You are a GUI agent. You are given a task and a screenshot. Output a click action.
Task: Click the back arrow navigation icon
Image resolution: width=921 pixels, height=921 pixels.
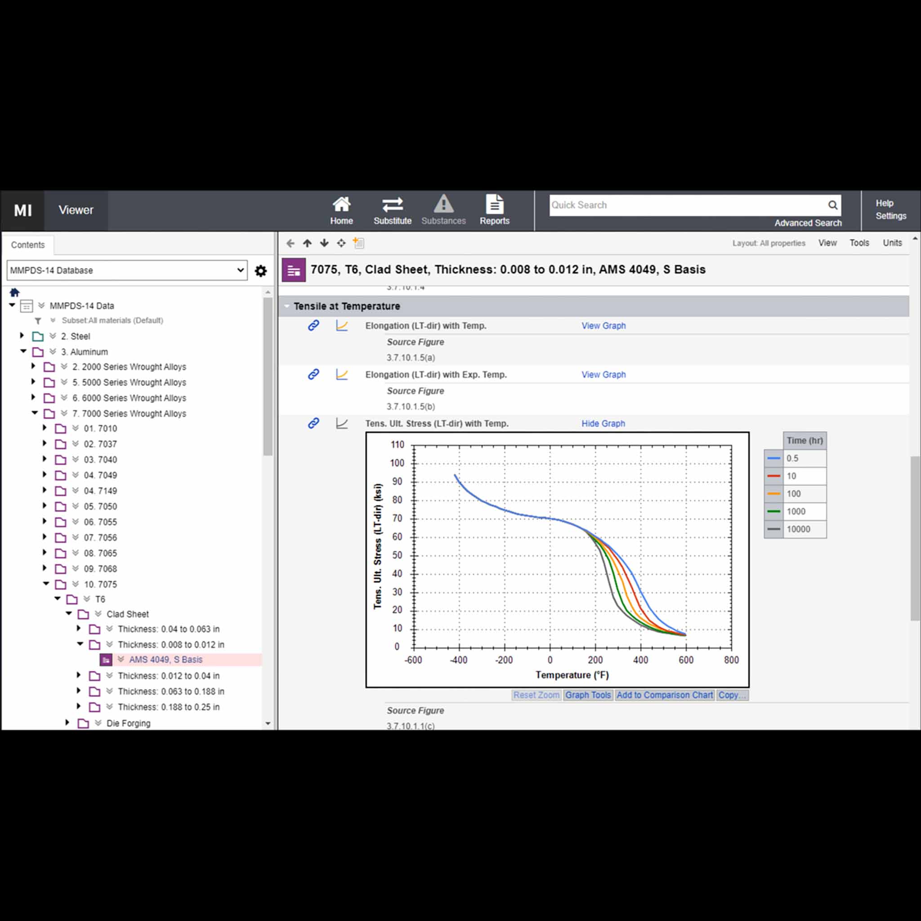point(291,244)
